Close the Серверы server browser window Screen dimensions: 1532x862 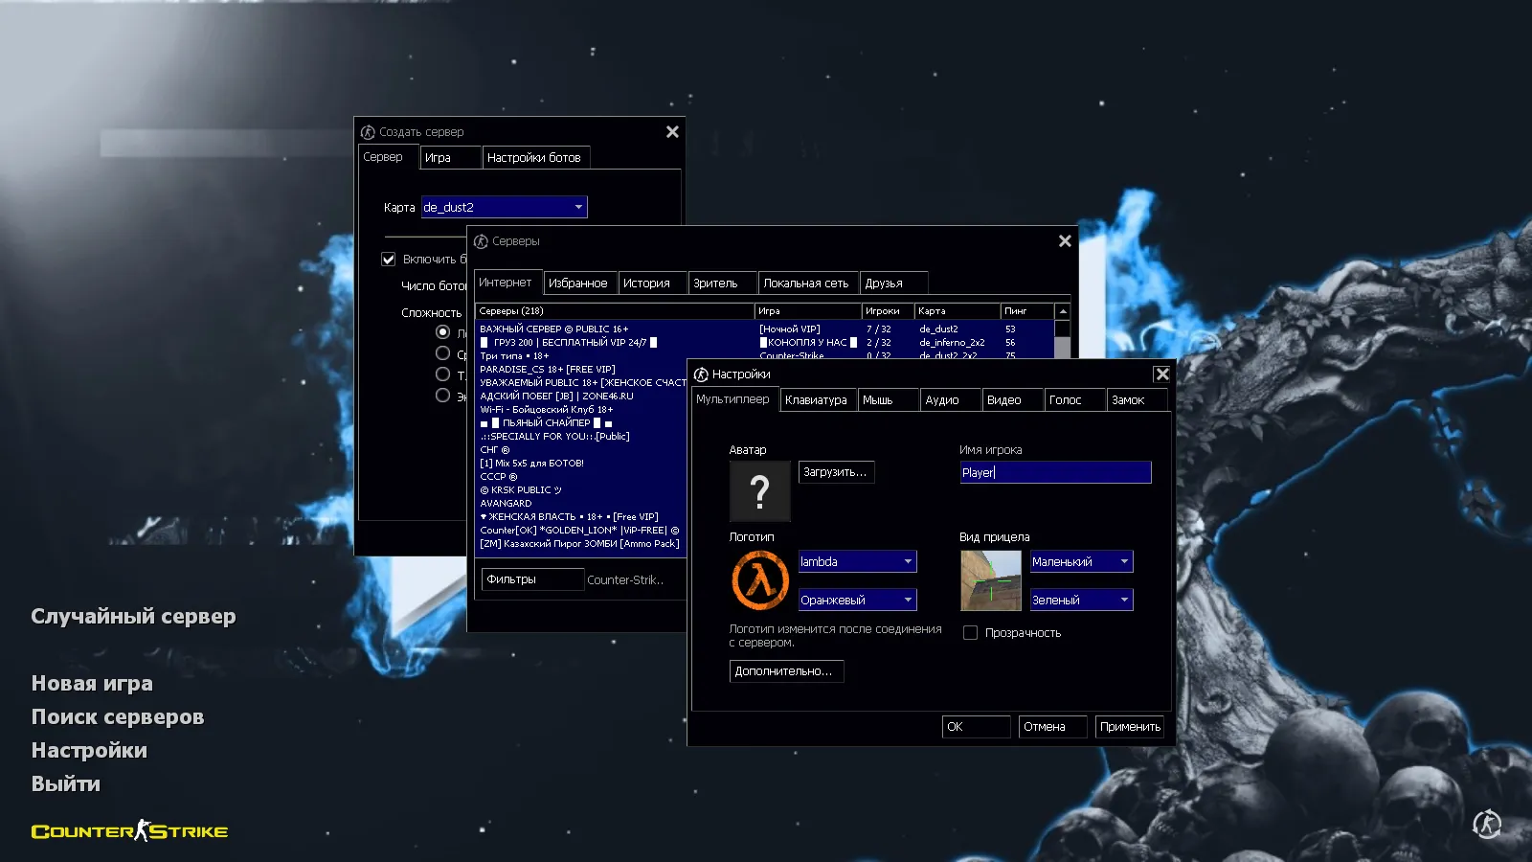tap(1065, 241)
